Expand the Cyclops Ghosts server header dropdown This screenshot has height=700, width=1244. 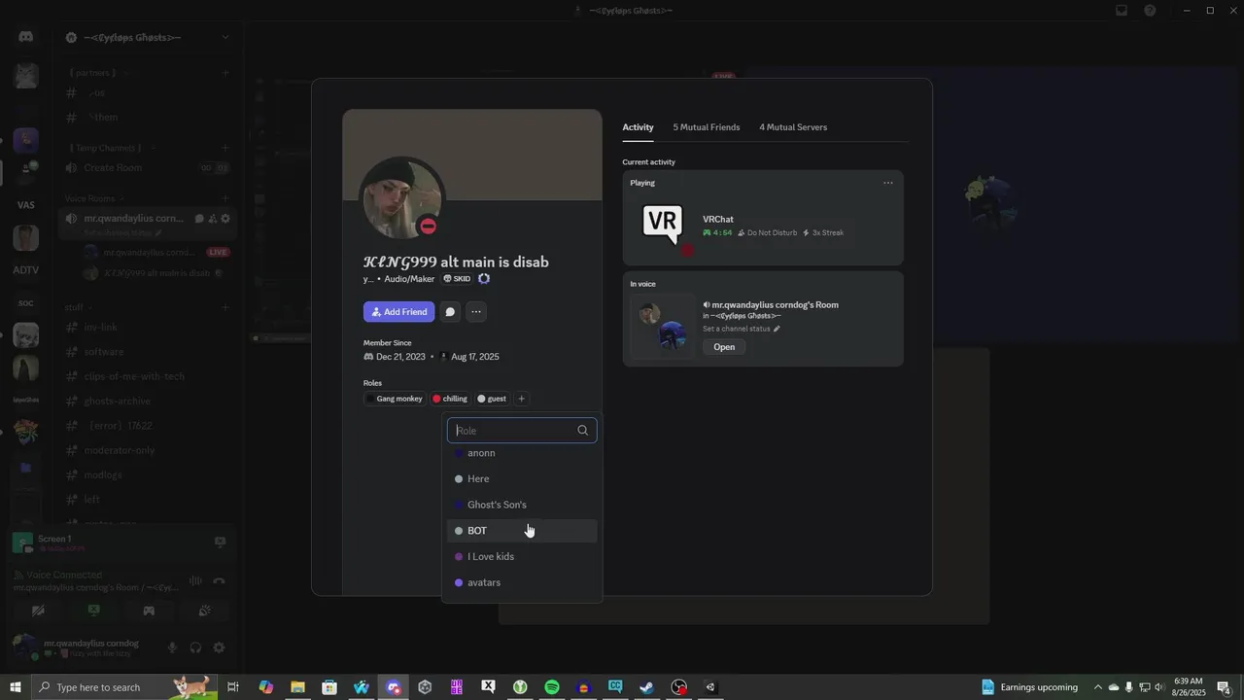click(x=225, y=37)
